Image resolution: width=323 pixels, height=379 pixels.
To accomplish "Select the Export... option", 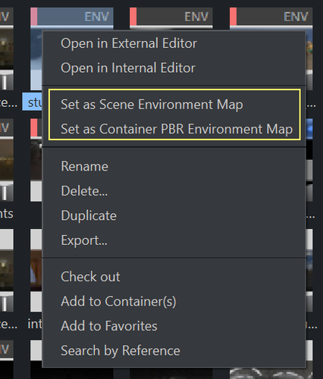I will click(174, 240).
